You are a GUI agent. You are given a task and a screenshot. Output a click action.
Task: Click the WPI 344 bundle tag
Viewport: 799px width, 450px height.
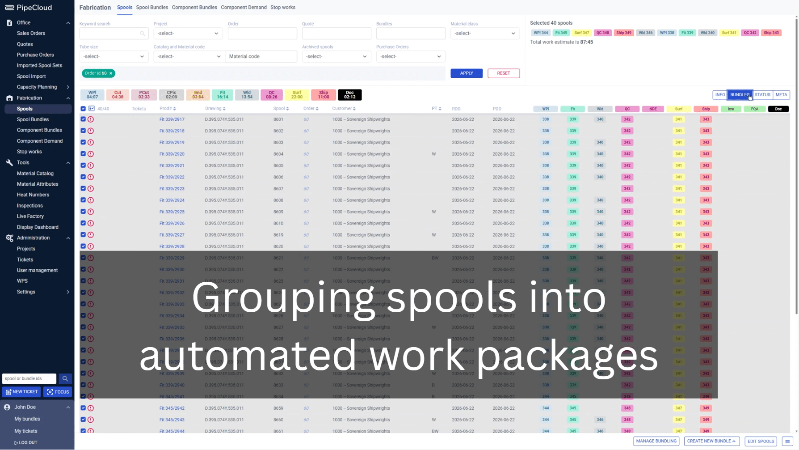[541, 33]
